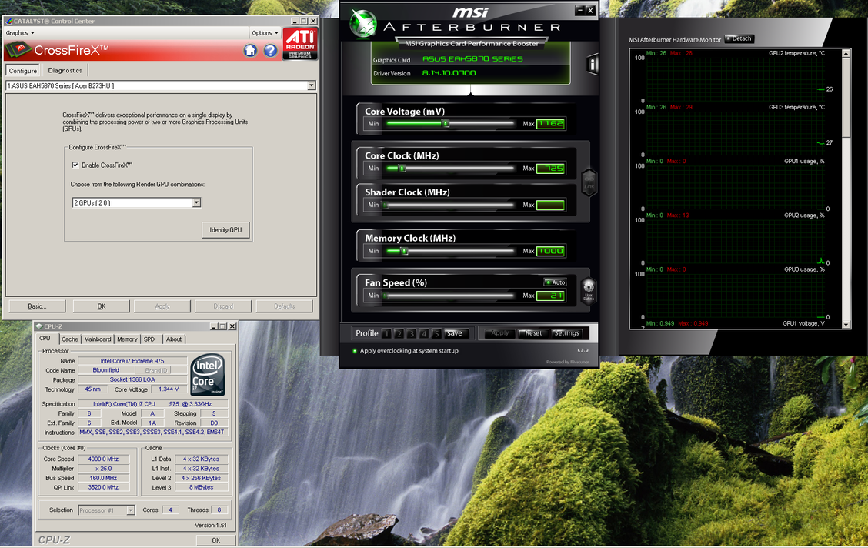Toggle the Enable CrossFireX checkbox
The height and width of the screenshot is (548, 868).
(75, 165)
